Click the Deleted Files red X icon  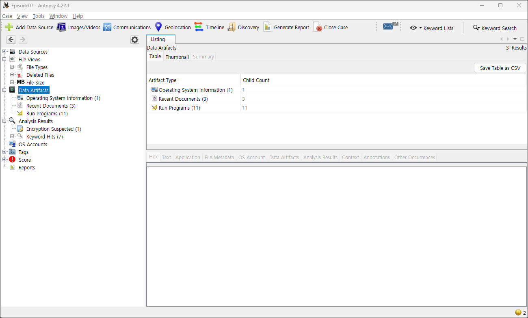click(20, 75)
